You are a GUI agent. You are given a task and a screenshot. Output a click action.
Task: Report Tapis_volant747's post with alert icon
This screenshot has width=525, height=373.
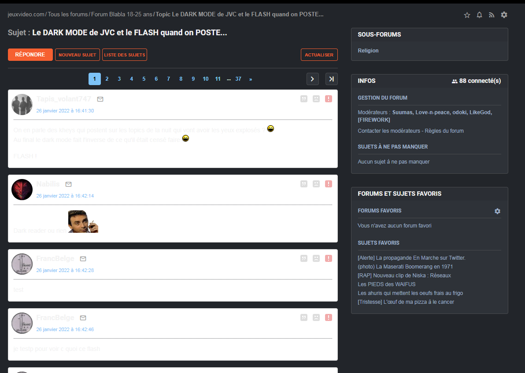[x=329, y=99]
